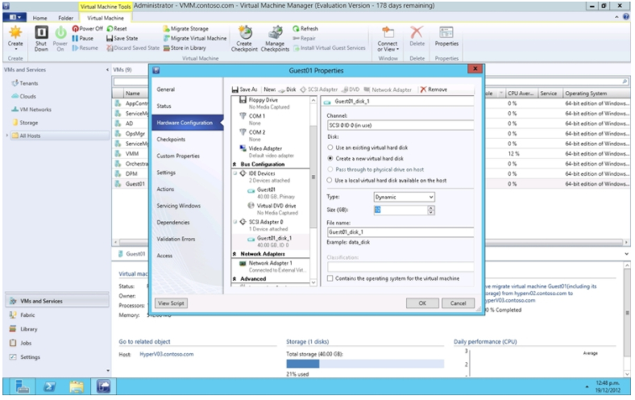Screen dimensions: 635x400
Task: Click Discard Saved State
Action: 133,48
